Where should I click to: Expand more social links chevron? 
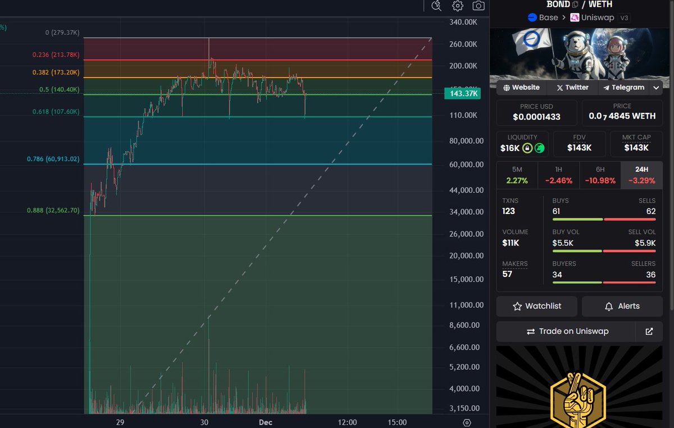point(656,88)
